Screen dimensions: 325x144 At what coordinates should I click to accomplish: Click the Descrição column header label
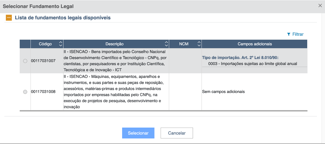(x=114, y=44)
